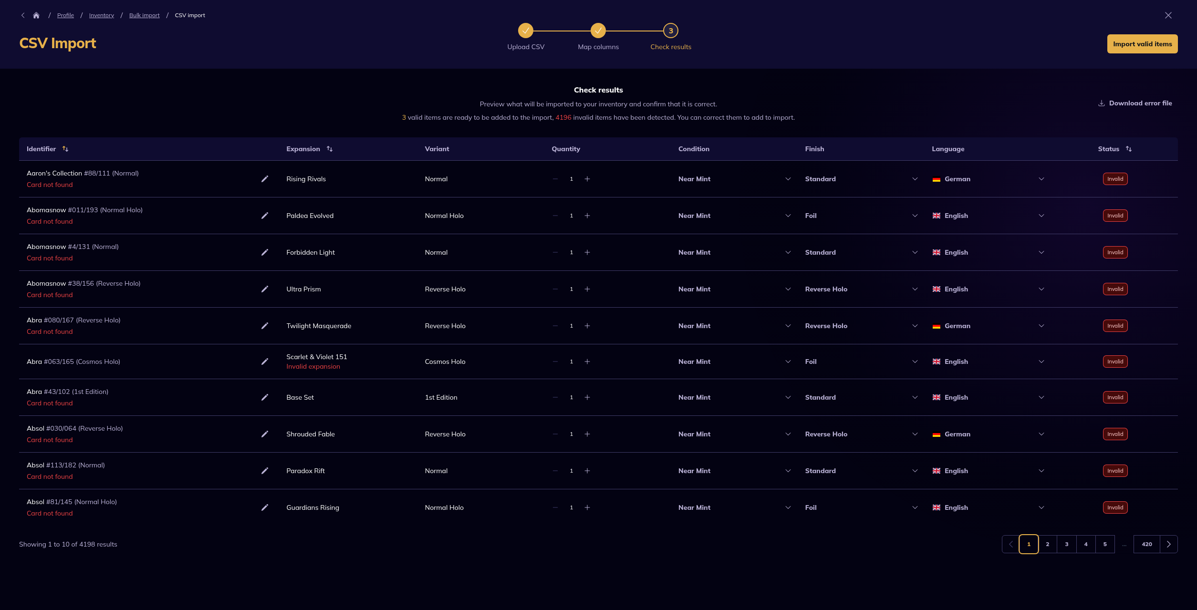The height and width of the screenshot is (610, 1197).
Task: Go to Map columns step
Action: point(598,31)
